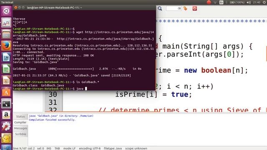This screenshot has width=267, height=150.
Task: Click the 'isPrime[i] = true;' code line
Action: pos(154,95)
